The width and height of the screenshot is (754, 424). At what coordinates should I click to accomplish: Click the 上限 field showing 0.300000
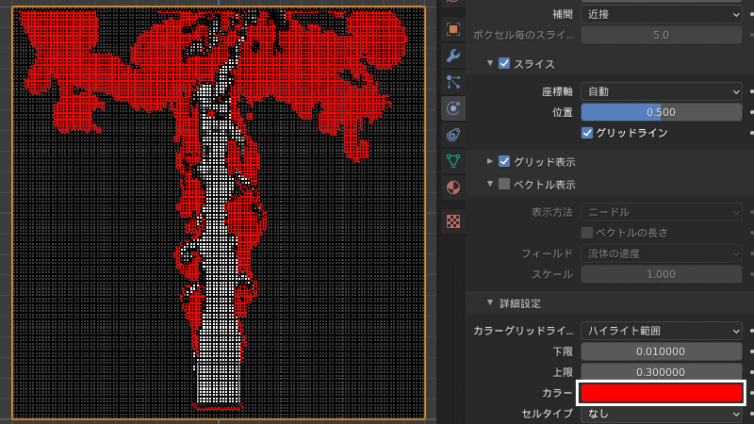pos(662,372)
